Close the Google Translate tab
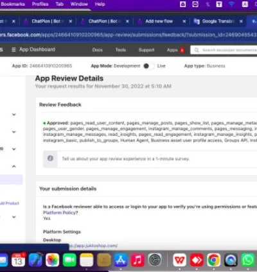257x272 pixels. [x=241, y=21]
